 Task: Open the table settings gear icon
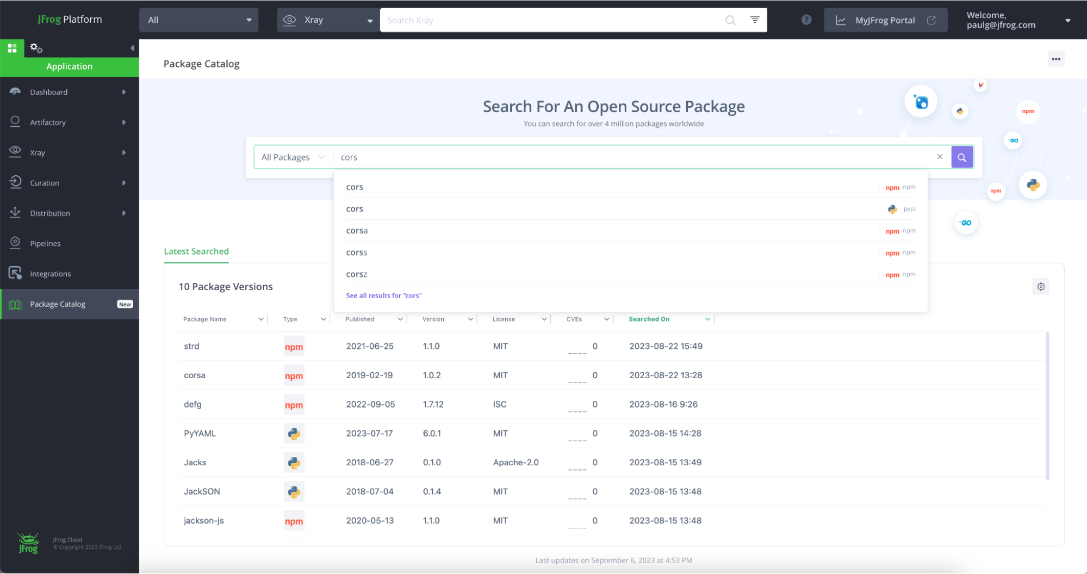coord(1041,286)
